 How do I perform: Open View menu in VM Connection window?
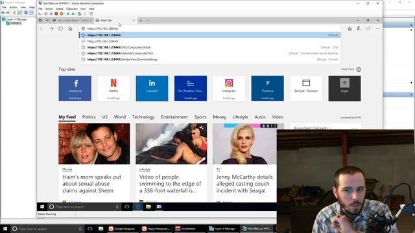point(83,8)
